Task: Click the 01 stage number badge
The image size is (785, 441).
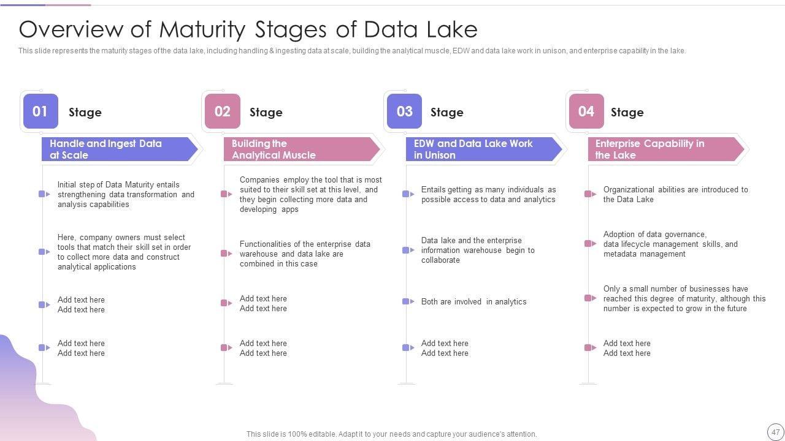Action: (x=40, y=111)
